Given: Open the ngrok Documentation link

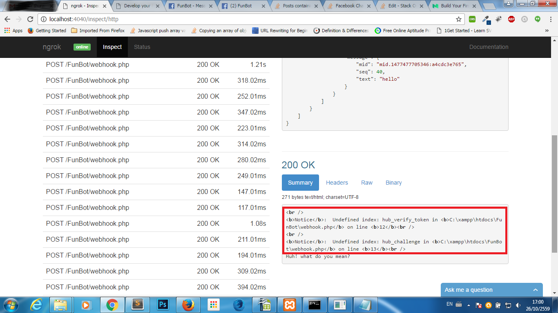Looking at the screenshot, I should click(x=489, y=47).
